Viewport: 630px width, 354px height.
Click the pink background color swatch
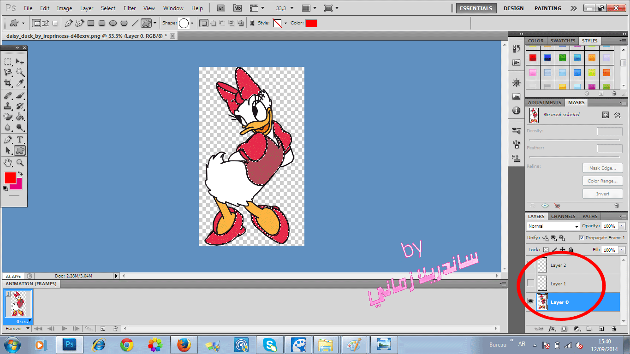point(18,185)
